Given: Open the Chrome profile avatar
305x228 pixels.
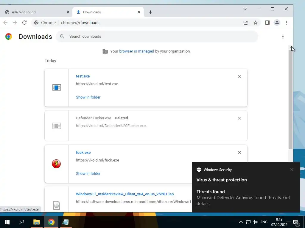Looking at the screenshot, I should click(x=277, y=23).
